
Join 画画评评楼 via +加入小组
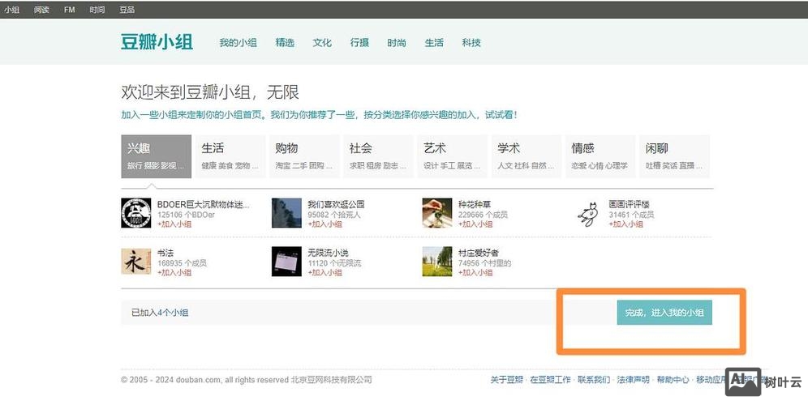pos(625,224)
